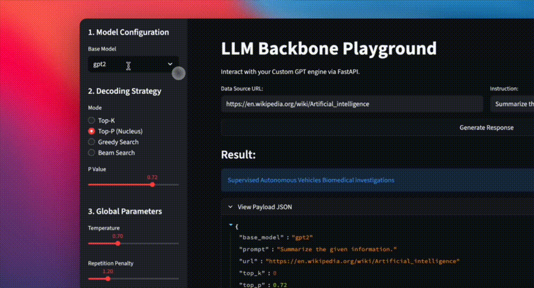Click the 0.70 Temperature value label
534x288 pixels.
tap(117, 236)
